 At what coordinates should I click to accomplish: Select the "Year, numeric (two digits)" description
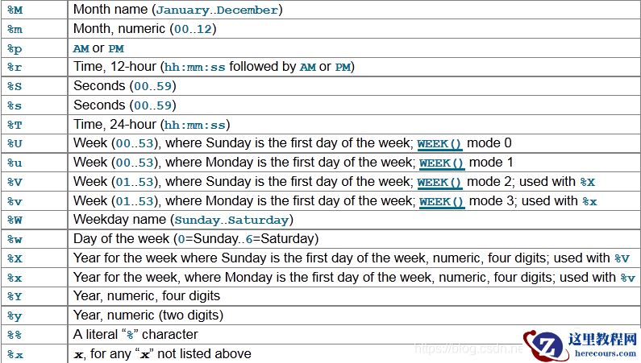coord(148,316)
